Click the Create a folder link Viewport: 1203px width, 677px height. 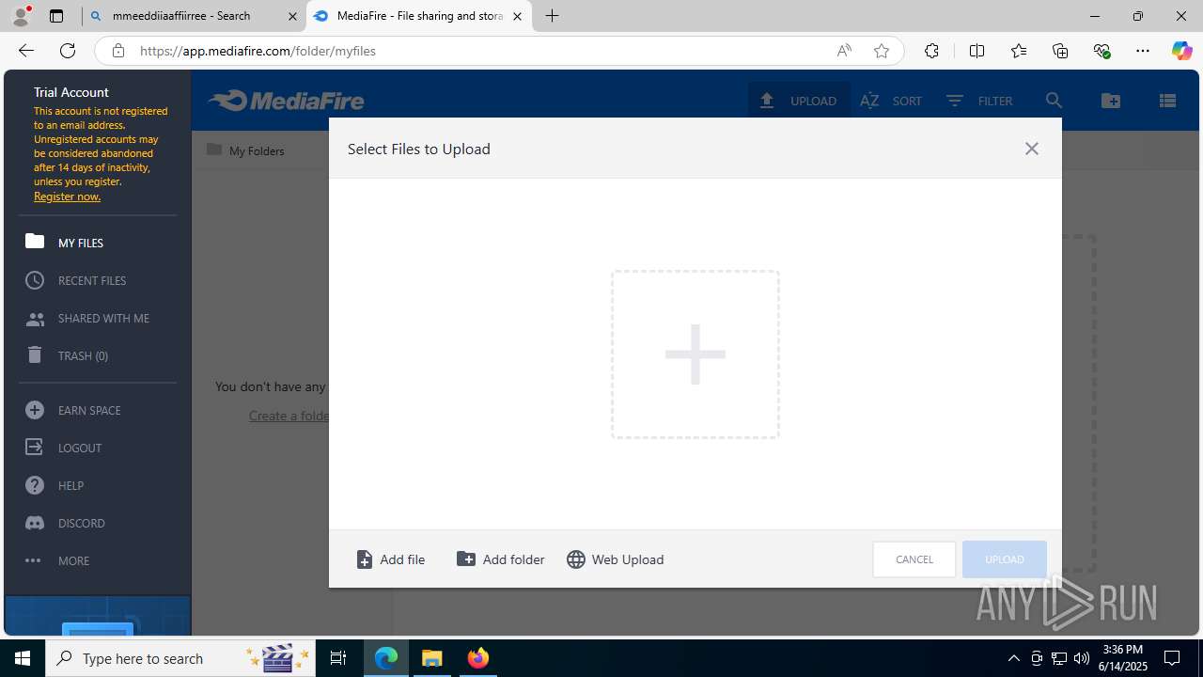(289, 416)
